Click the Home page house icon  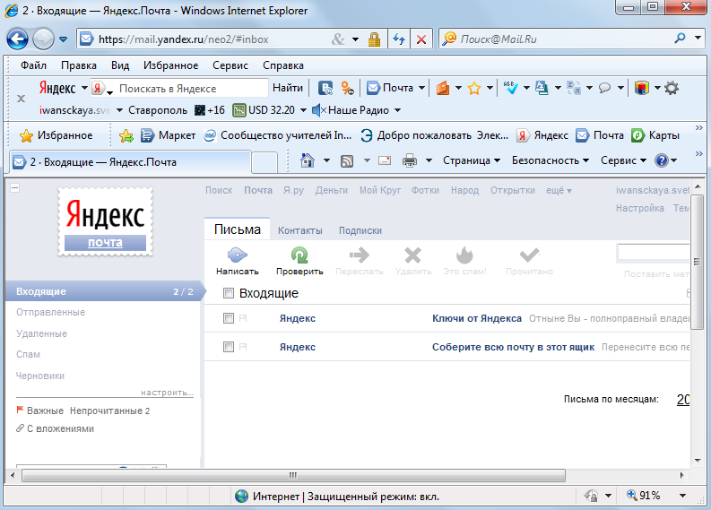308,160
